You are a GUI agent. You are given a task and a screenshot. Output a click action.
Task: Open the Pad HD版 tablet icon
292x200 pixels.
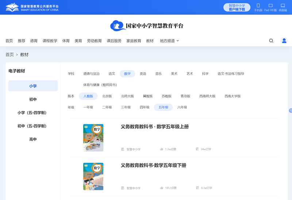pos(270,5)
